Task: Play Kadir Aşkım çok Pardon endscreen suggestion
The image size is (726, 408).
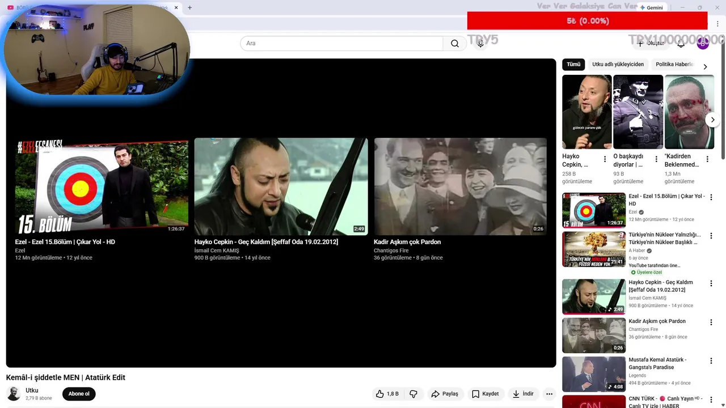Action: [461, 187]
